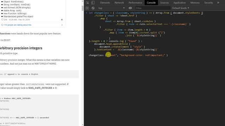This screenshot has height=126, width=225.
Task: Click the 'Object .fromEntries()' bullet
Action: coord(13,2)
